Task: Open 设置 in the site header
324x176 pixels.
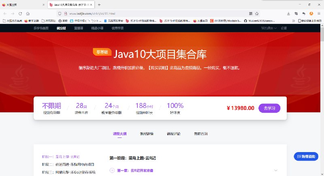Action: 284,28
